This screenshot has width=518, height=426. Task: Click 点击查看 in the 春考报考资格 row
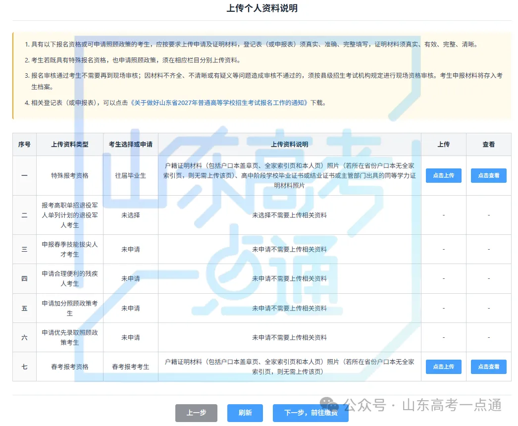(489, 367)
